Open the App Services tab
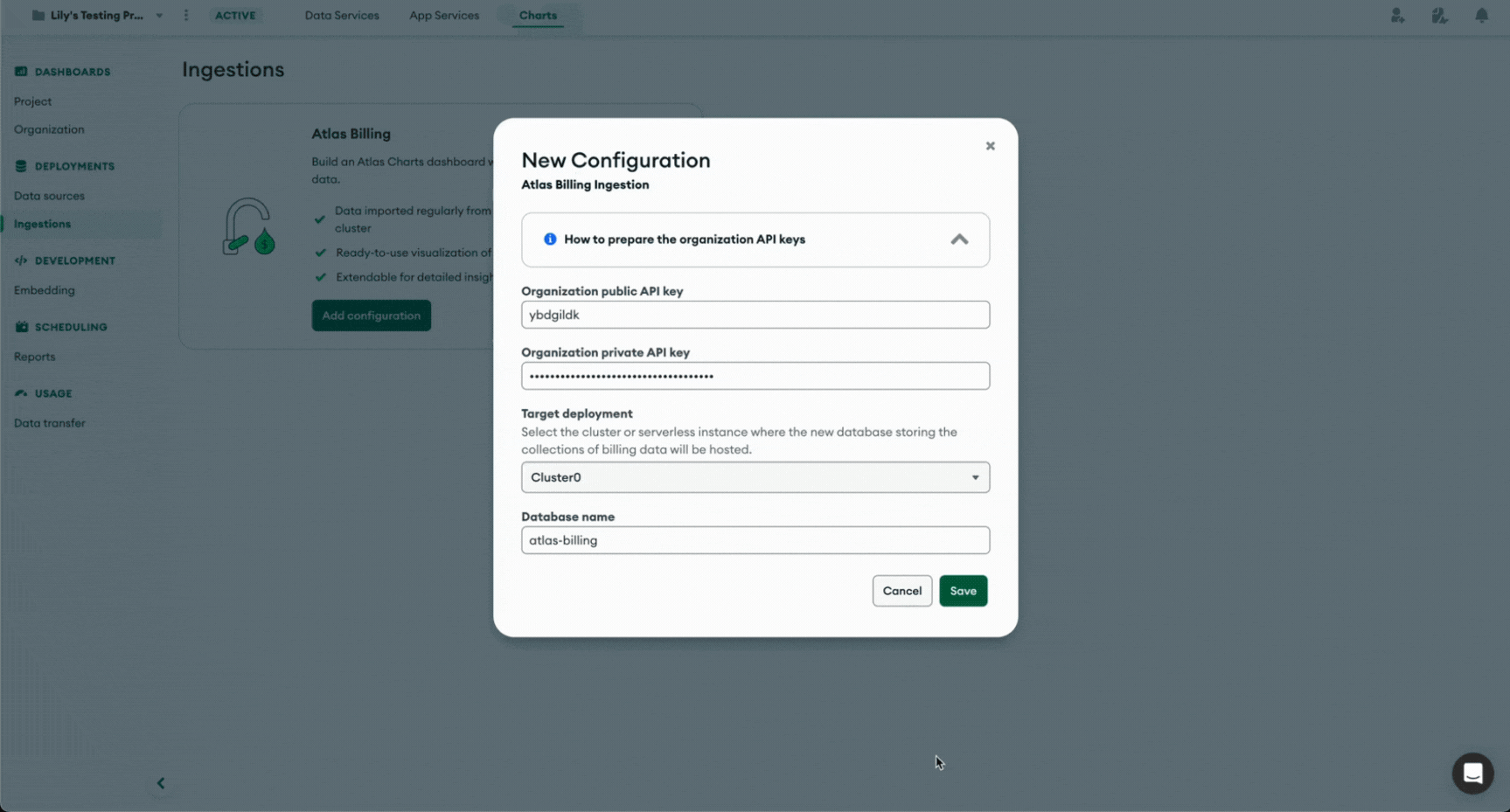Screen dimensions: 1510x812 click(444, 16)
